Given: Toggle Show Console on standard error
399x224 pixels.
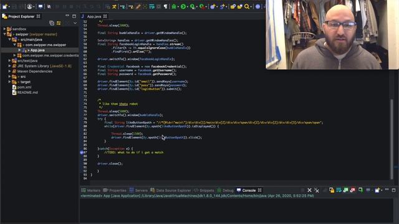Looking at the screenshot, I should click(353, 190).
